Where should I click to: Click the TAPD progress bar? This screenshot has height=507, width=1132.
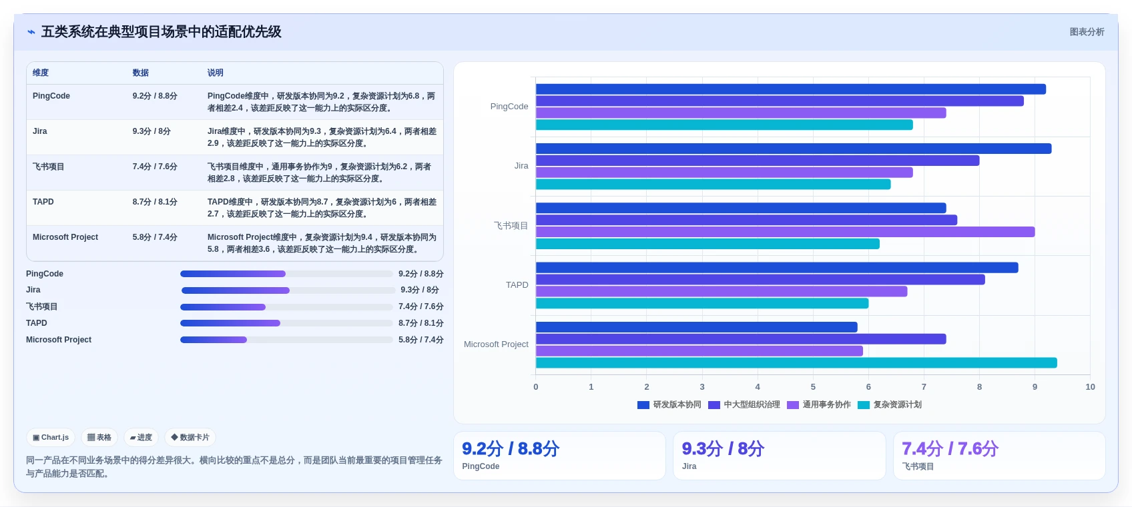(x=286, y=323)
